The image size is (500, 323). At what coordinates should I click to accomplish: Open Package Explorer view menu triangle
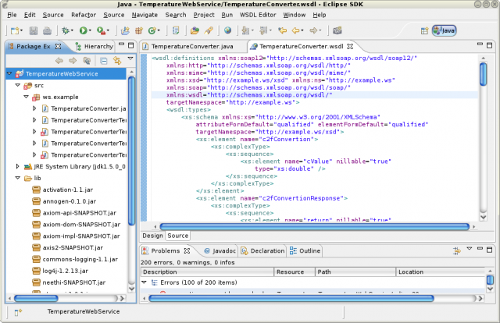pyautogui.click(x=130, y=59)
